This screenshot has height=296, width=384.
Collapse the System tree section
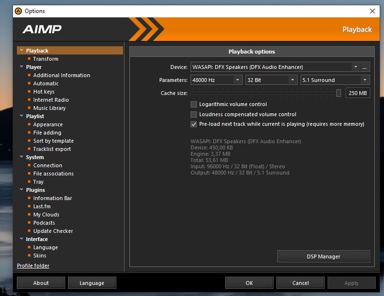coord(22,157)
